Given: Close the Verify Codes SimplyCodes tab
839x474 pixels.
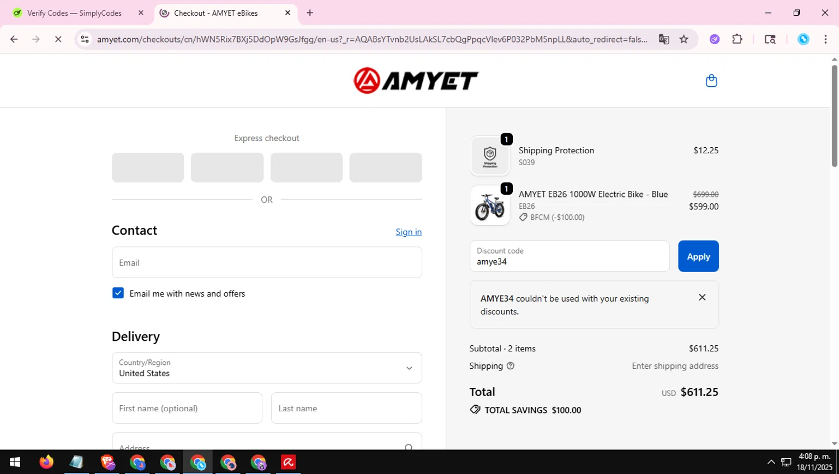Looking at the screenshot, I should click(141, 13).
